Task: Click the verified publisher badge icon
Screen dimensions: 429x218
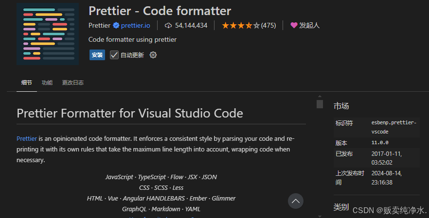Action: [116, 25]
